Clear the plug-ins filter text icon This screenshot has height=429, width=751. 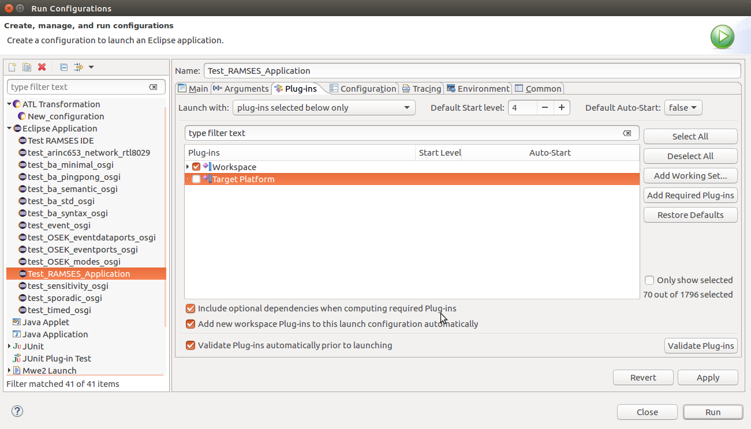point(627,133)
